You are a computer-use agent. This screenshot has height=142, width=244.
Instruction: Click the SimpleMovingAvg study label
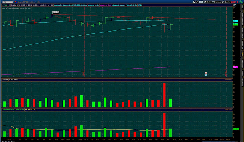pyautogui.click(x=125, y=5)
